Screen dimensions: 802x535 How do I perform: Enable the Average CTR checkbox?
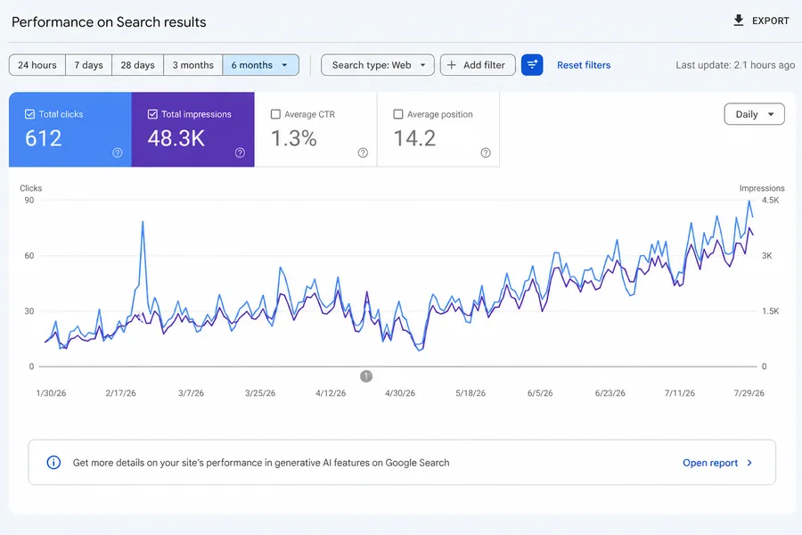point(275,114)
